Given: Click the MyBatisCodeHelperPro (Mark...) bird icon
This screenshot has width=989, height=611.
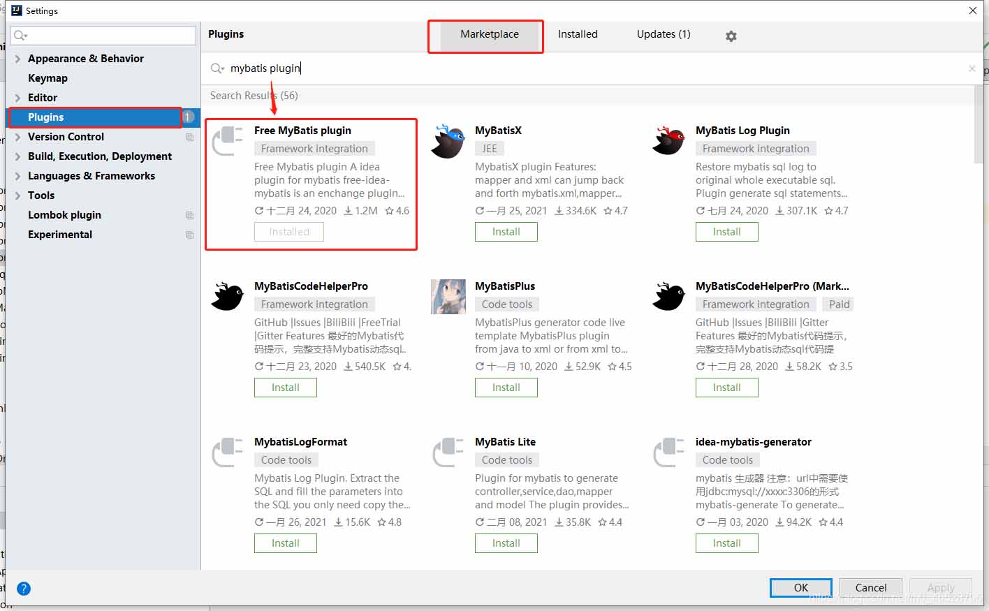Looking at the screenshot, I should pos(669,297).
